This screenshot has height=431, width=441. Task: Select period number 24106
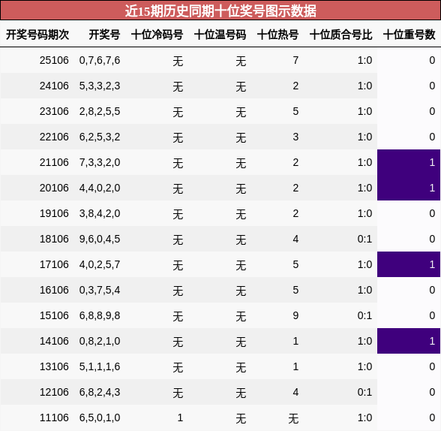click(x=54, y=86)
